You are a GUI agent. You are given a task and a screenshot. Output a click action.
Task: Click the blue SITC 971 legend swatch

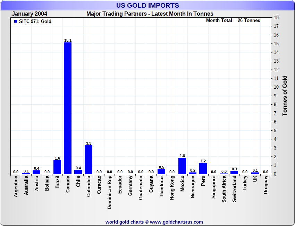16,21
